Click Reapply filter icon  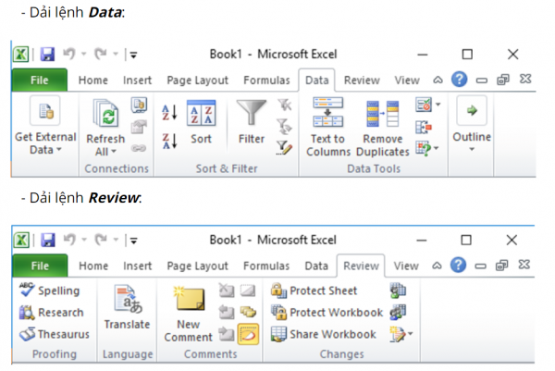(x=285, y=127)
